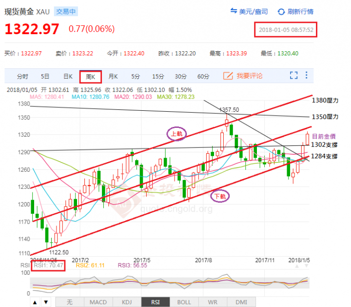This screenshot has height=307, width=351.
Task: Click the MA10: 1280.76 legend
Action: point(91,97)
